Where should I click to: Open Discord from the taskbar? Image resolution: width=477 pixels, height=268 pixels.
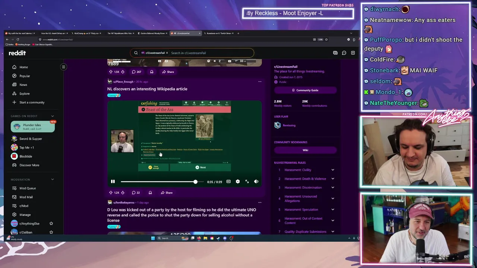pos(225,238)
